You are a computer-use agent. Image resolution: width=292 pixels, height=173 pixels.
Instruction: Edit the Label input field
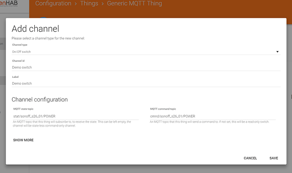pyautogui.click(x=146, y=83)
